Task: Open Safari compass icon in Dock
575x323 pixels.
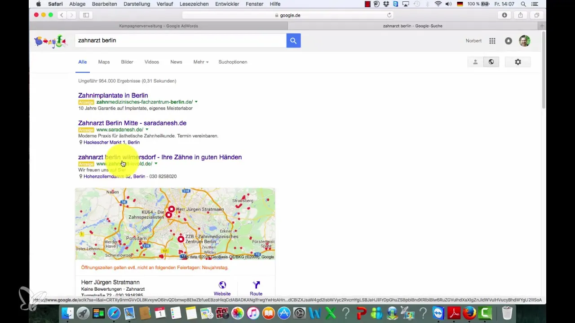Action: [x=114, y=313]
